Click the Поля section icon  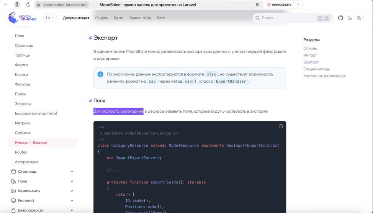click(x=13, y=181)
